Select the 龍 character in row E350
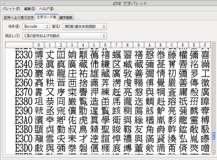Image resolution: width=217 pixels, height=160 pixels. coord(61,73)
